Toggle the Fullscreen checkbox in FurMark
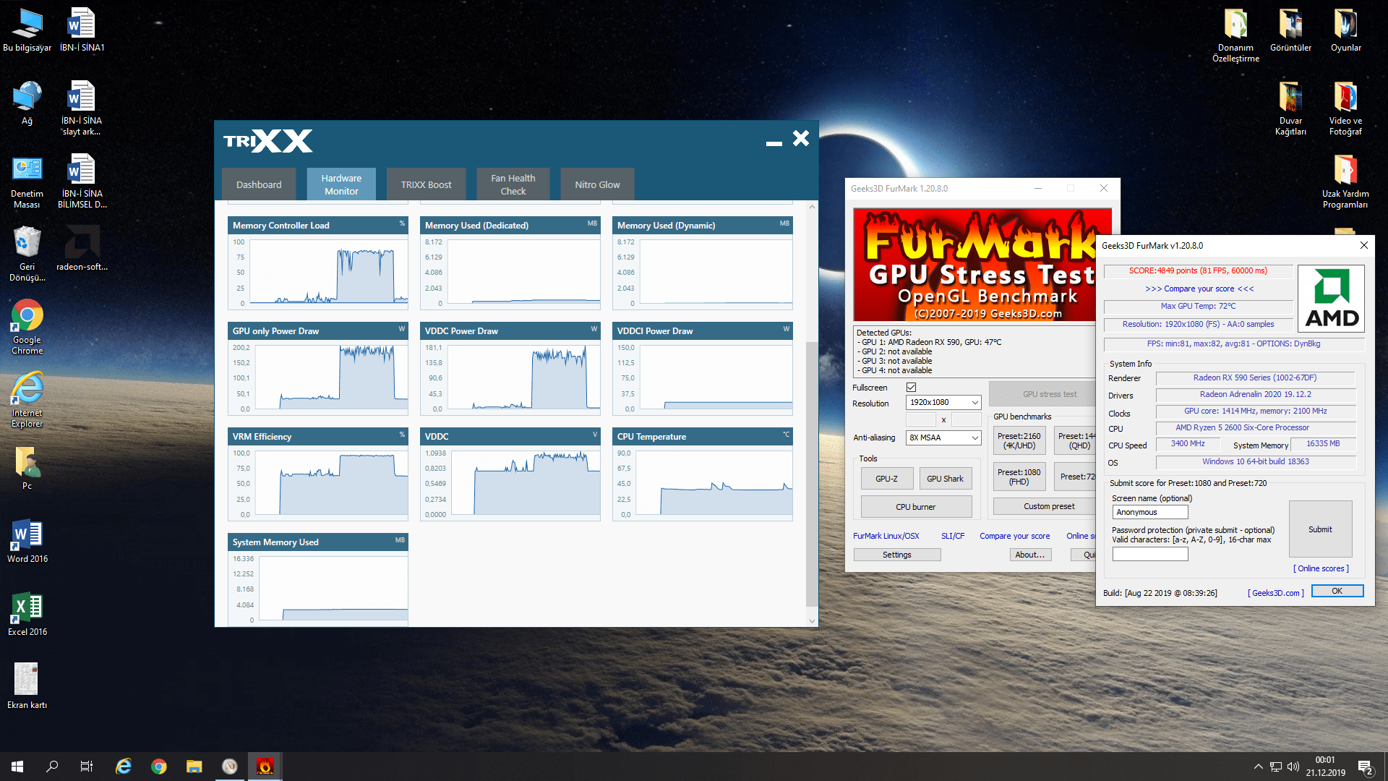This screenshot has width=1388, height=781. tap(911, 388)
